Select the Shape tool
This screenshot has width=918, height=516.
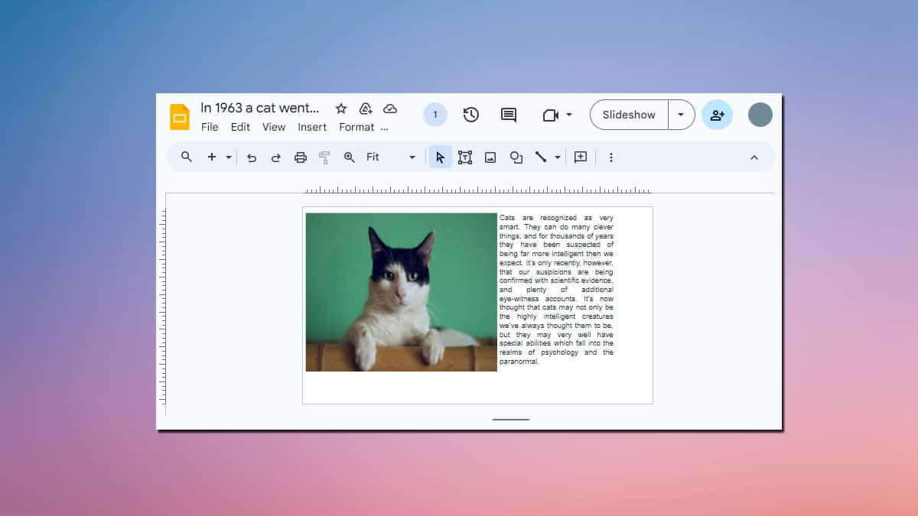pos(515,157)
